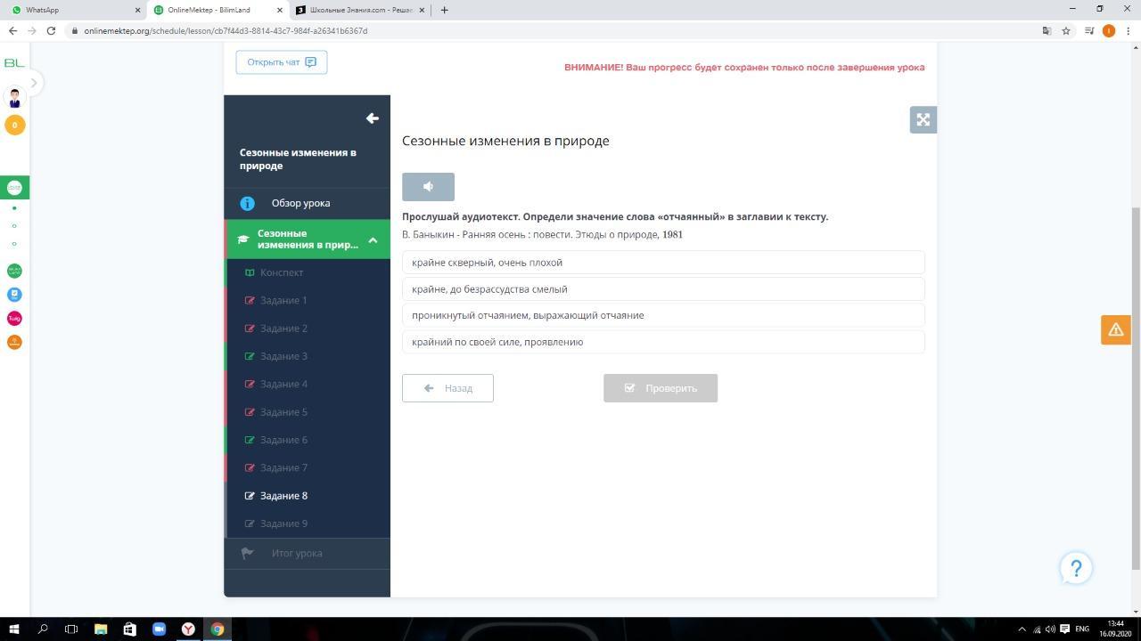Screen dimensions: 1141x641
Task: Open the Chrome three-dot menu
Action: tap(1129, 30)
